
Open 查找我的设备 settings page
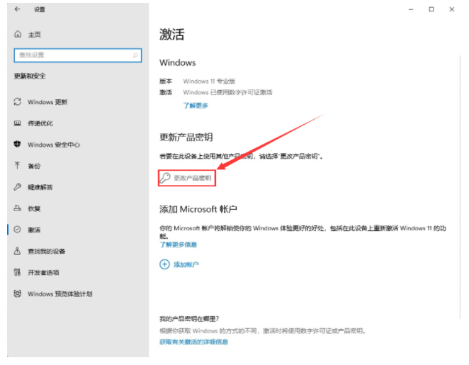click(x=47, y=251)
